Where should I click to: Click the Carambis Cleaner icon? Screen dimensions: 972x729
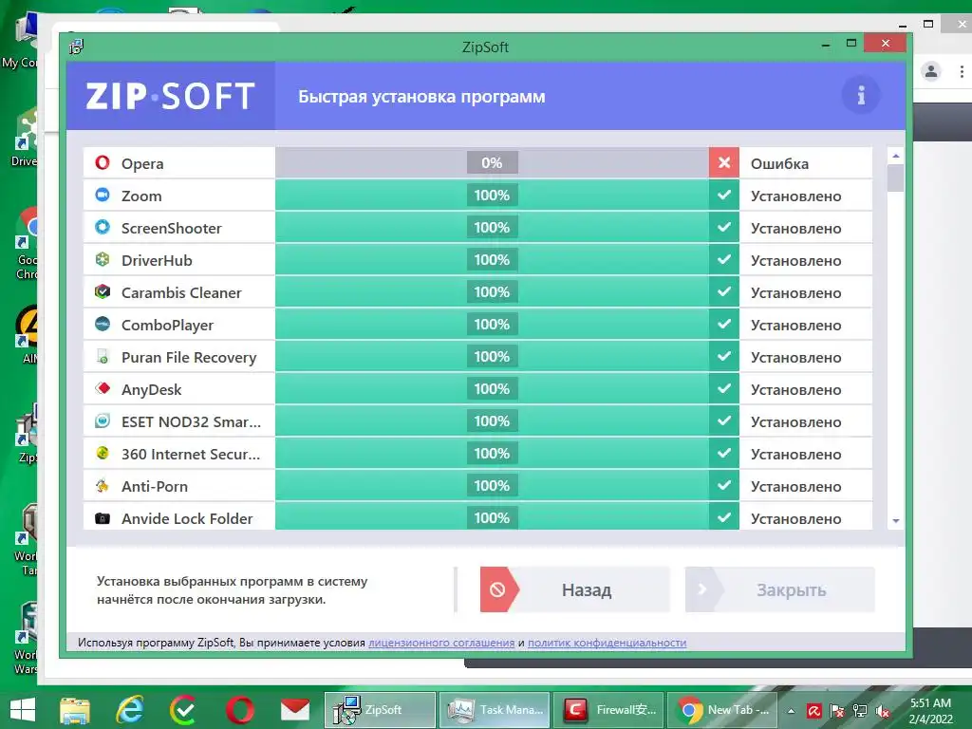(103, 292)
